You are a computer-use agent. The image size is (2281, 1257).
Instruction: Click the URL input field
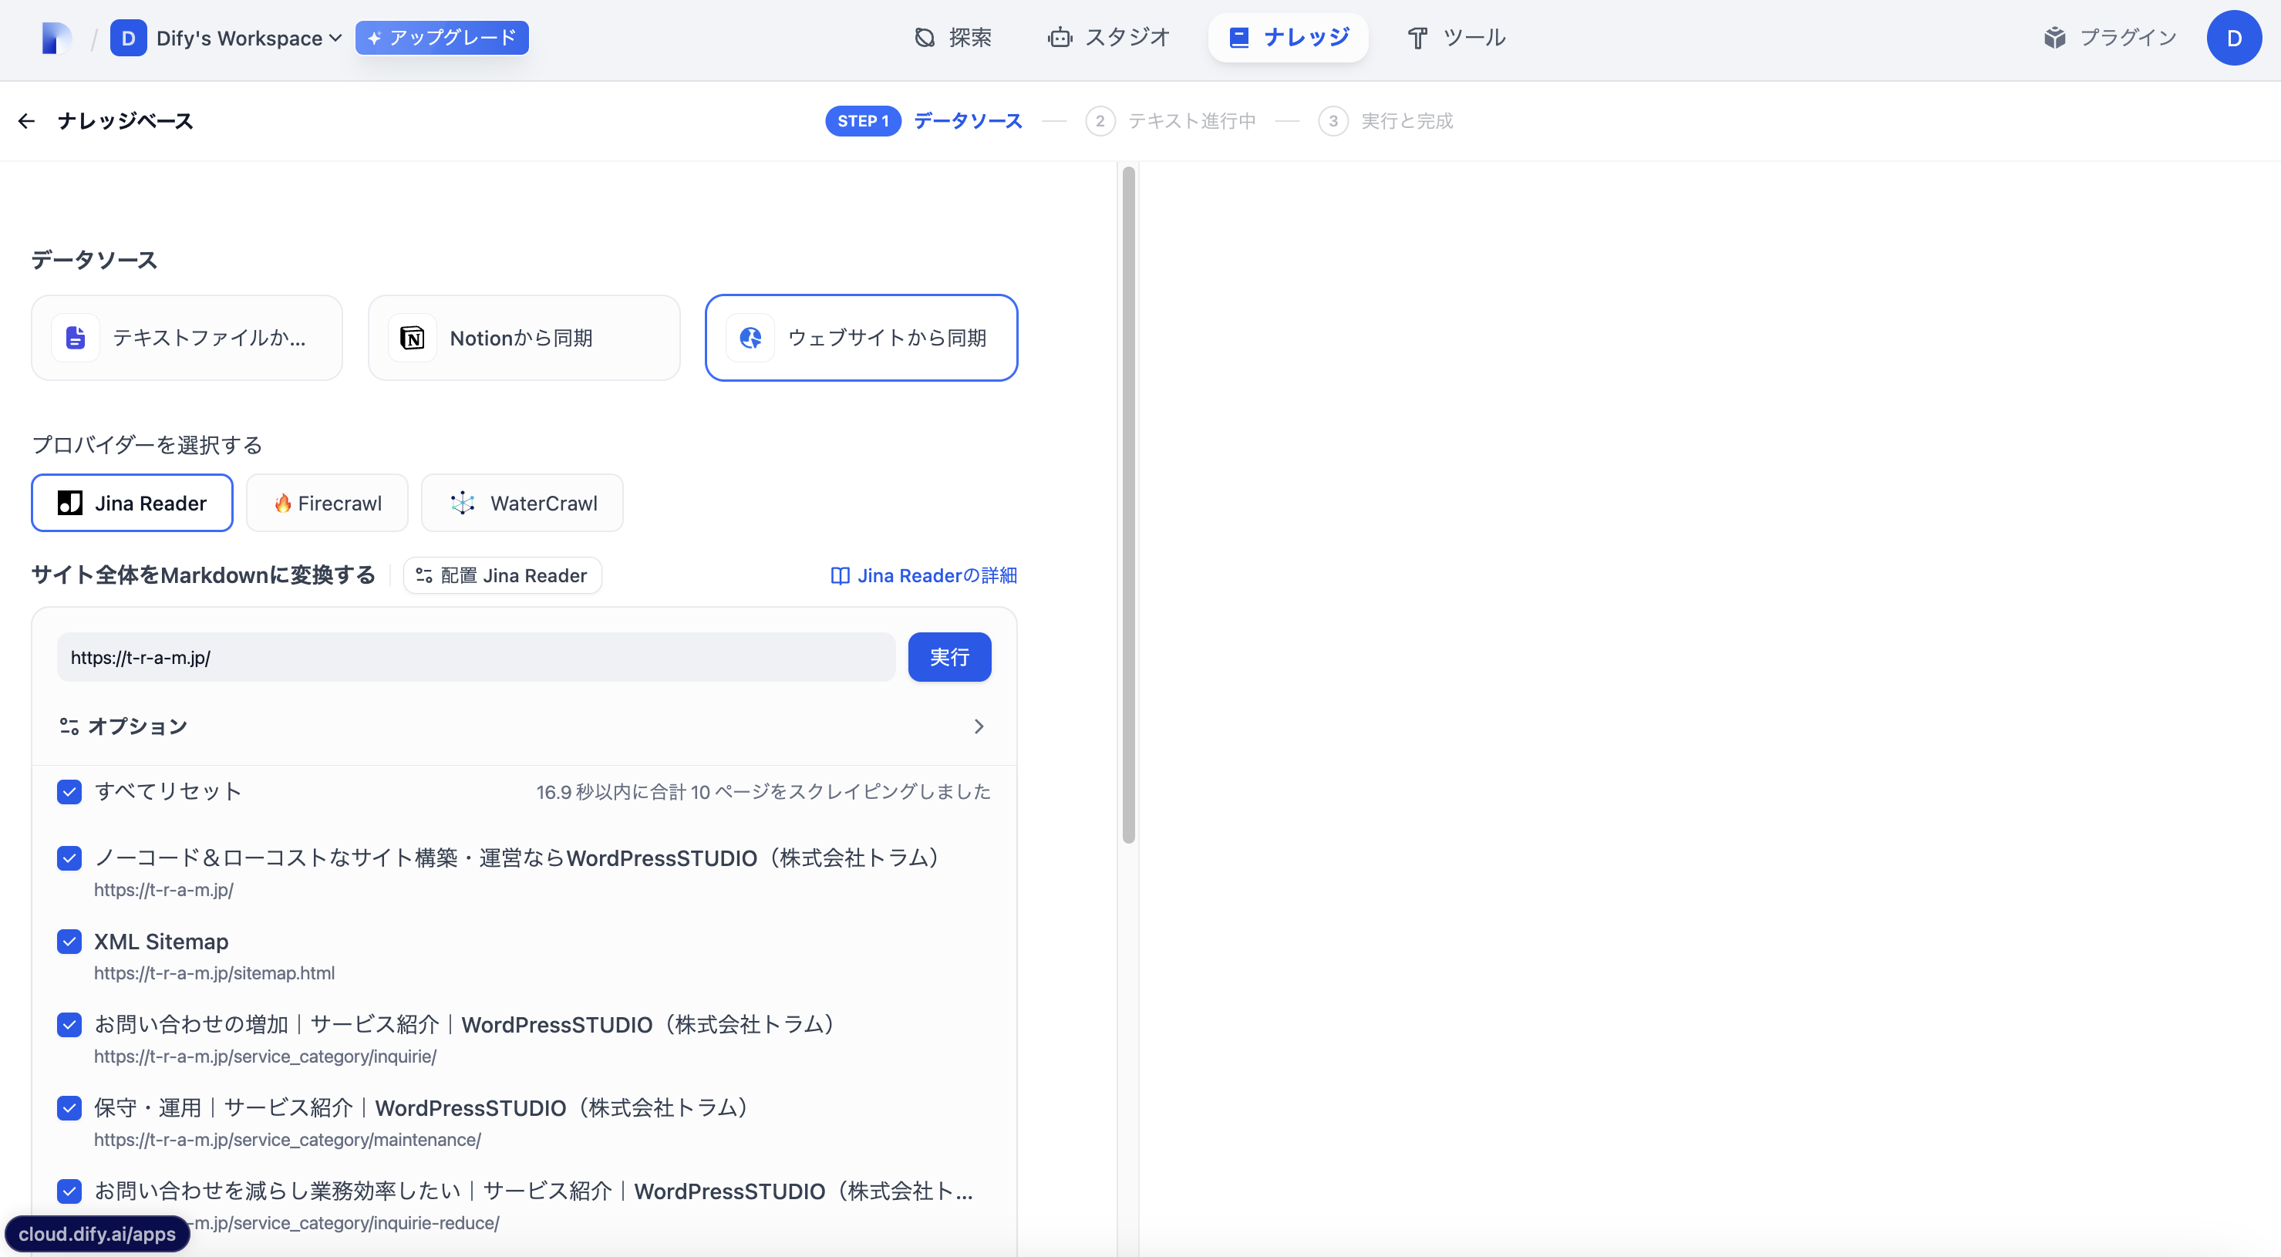click(477, 657)
